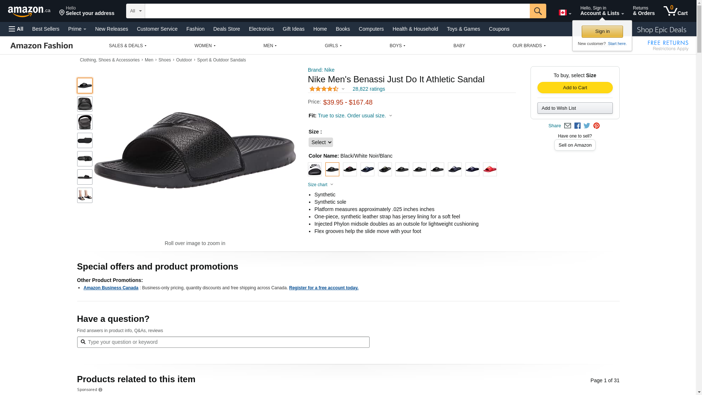This screenshot has width=702, height=395.
Task: Click the Amazon.ca logo
Action: [29, 11]
